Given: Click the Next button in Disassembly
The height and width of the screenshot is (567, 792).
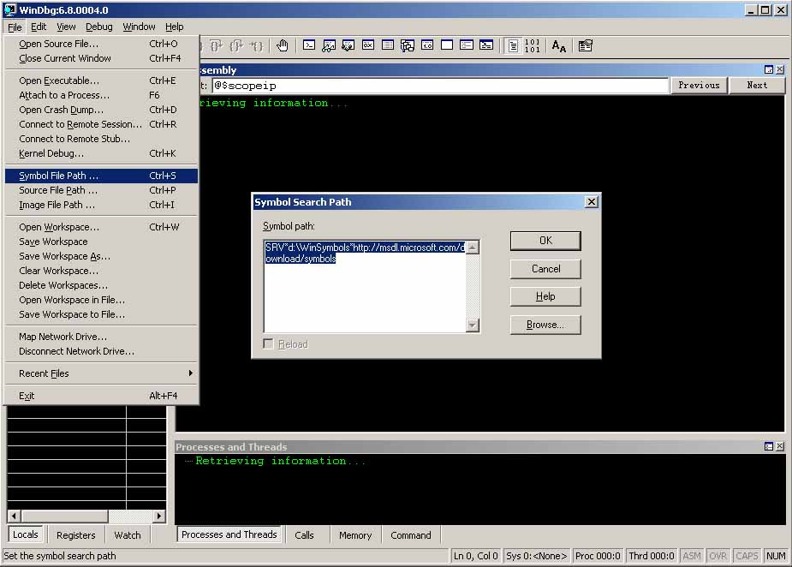Looking at the screenshot, I should click(x=757, y=86).
